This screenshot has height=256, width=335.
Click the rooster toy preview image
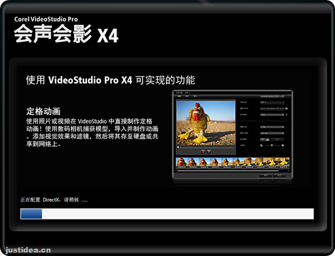206,123
